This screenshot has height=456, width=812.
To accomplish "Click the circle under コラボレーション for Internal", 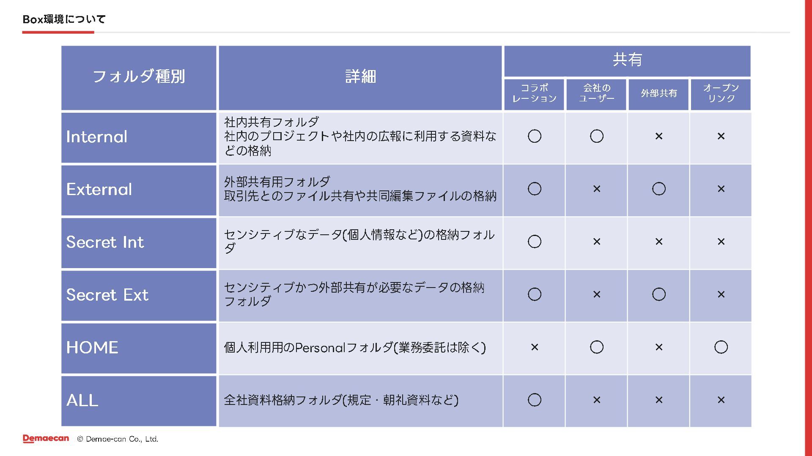I will tap(535, 136).
